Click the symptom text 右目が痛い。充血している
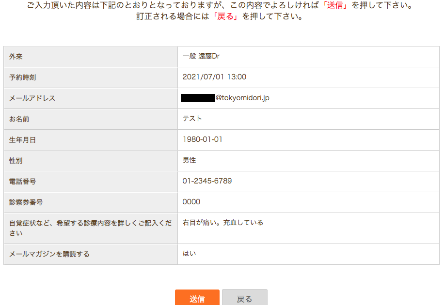 click(x=223, y=223)
